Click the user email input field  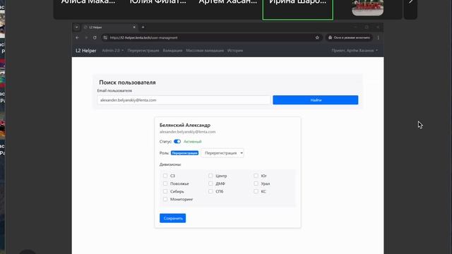tap(184, 100)
